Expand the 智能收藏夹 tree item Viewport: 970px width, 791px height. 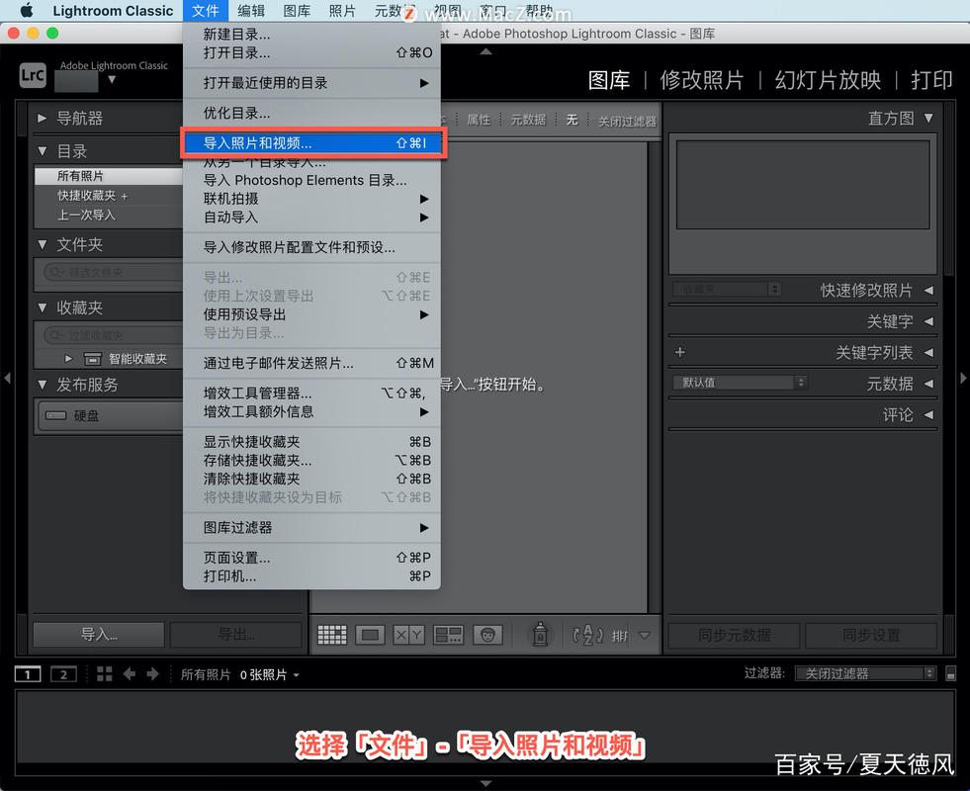tap(68, 359)
